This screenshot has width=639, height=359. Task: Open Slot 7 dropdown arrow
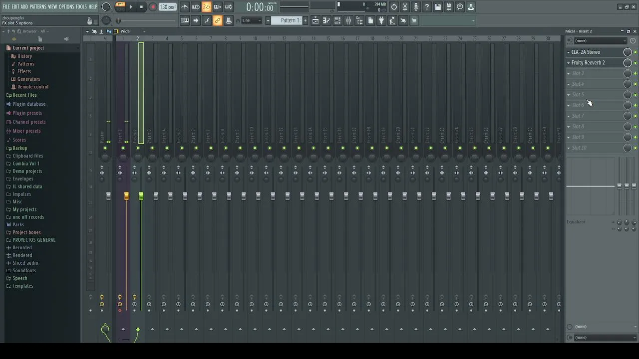click(x=568, y=116)
